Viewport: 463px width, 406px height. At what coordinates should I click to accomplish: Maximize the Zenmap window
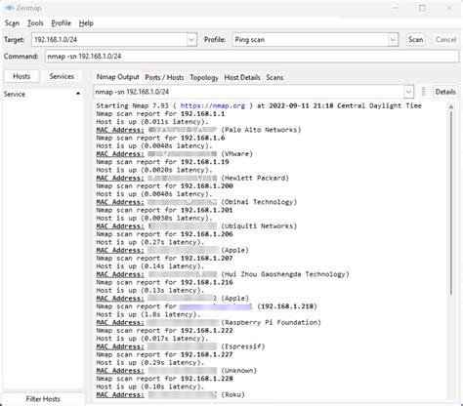[422, 8]
